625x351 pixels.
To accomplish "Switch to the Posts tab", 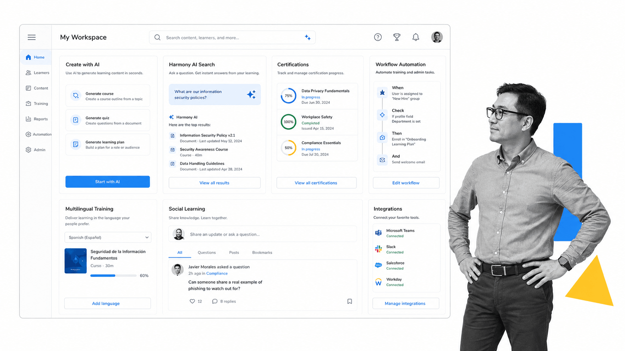I will pyautogui.click(x=234, y=253).
